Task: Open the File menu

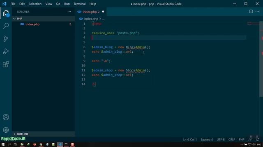Action: 13,4
